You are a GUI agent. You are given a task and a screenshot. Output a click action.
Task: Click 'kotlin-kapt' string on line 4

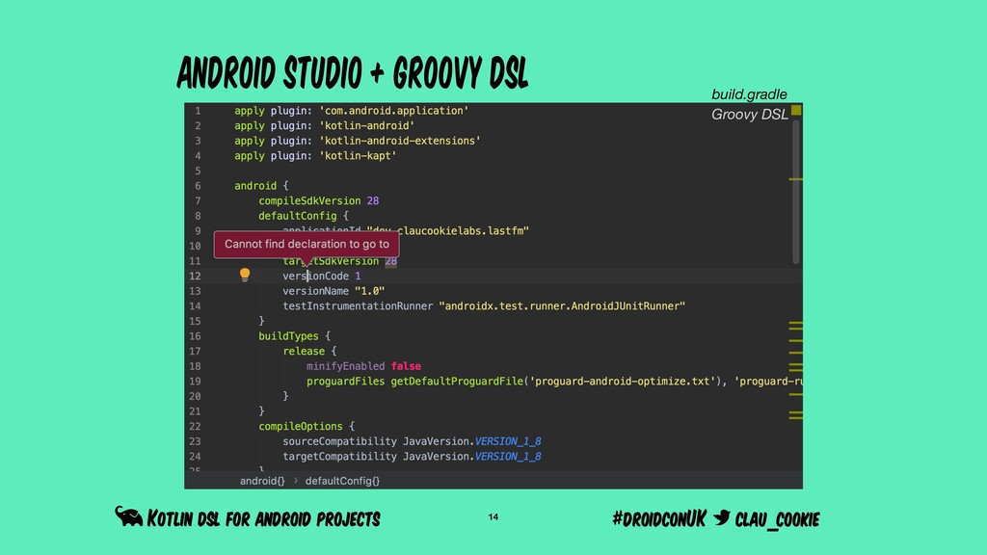[x=358, y=156]
